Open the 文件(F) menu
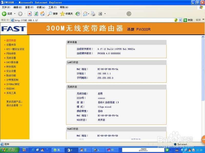This screenshot has width=205, height=153. point(6,7)
